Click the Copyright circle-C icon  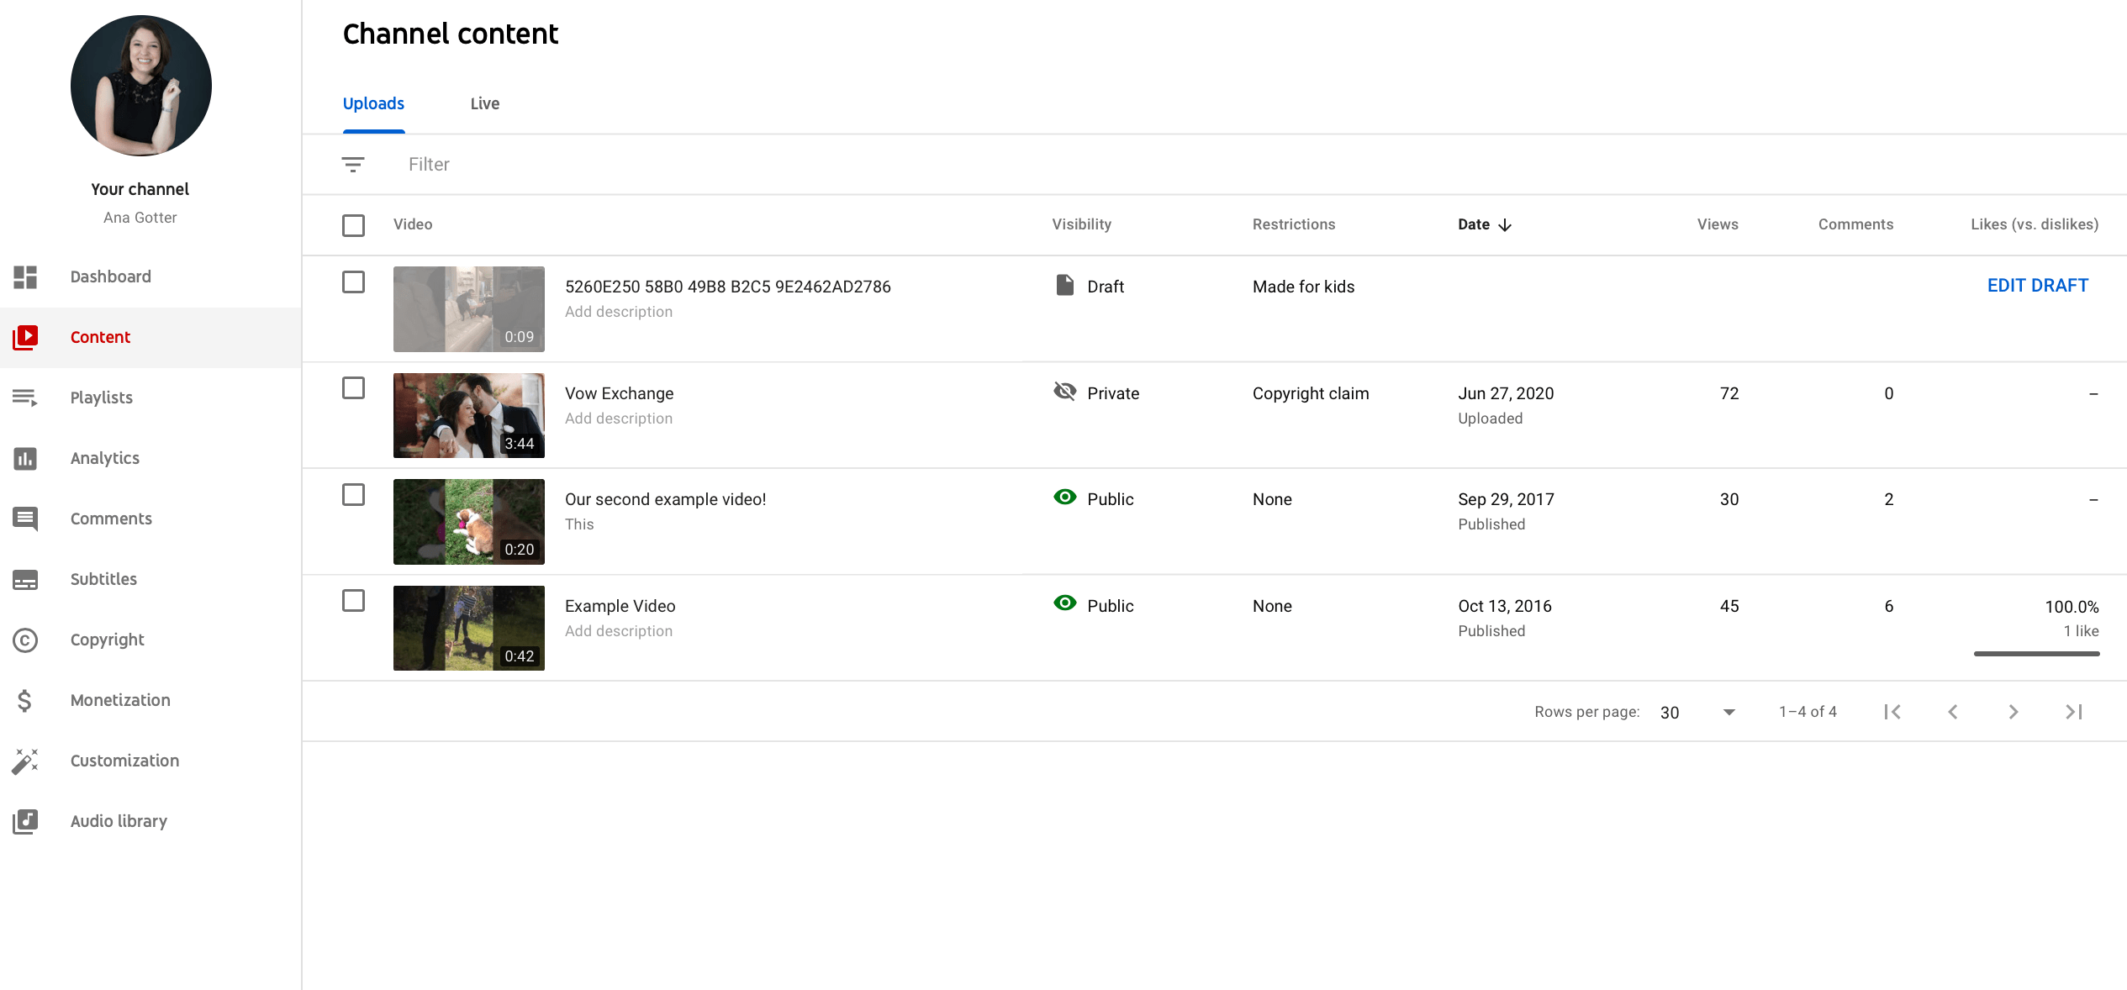25,640
